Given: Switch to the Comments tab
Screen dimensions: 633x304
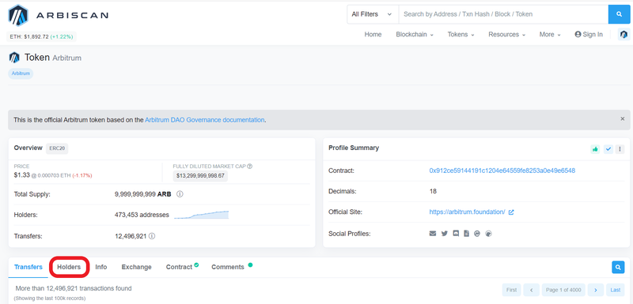Looking at the screenshot, I should coord(232,267).
